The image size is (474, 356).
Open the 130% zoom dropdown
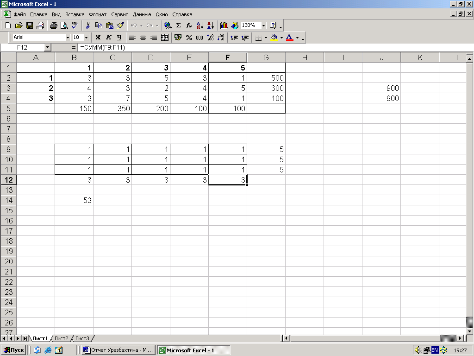263,25
